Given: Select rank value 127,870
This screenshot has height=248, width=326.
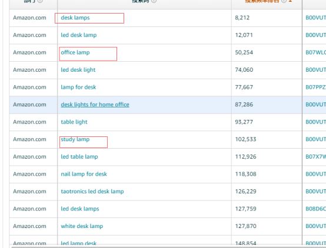Looking at the screenshot, I should coord(245,226).
